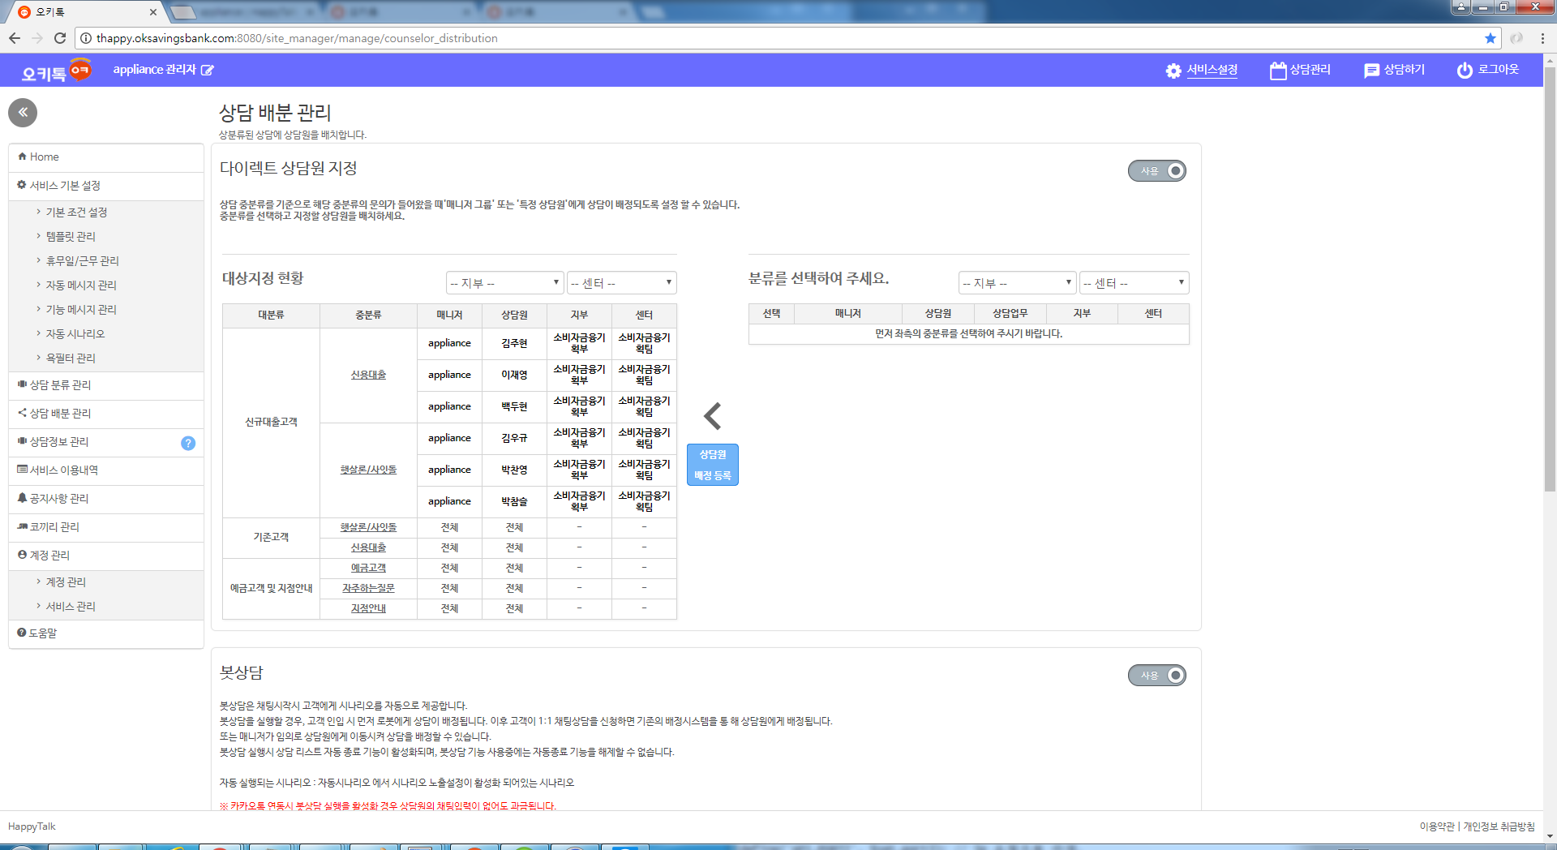The width and height of the screenshot is (1557, 850).
Task: Open the 지부 dropdown in the right panel
Action: click(x=1017, y=283)
